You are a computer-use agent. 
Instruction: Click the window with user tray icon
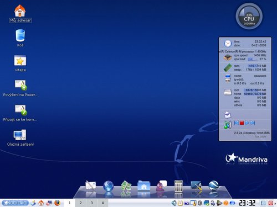pyautogui.click(x=193, y=203)
